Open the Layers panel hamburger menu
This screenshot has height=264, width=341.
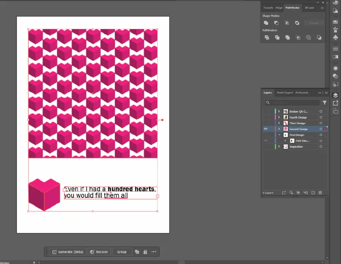coord(326,93)
